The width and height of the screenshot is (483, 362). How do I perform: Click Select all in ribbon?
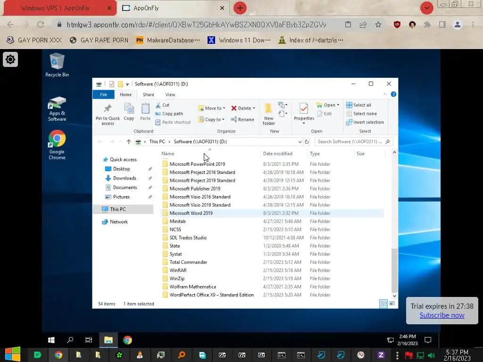click(358, 105)
